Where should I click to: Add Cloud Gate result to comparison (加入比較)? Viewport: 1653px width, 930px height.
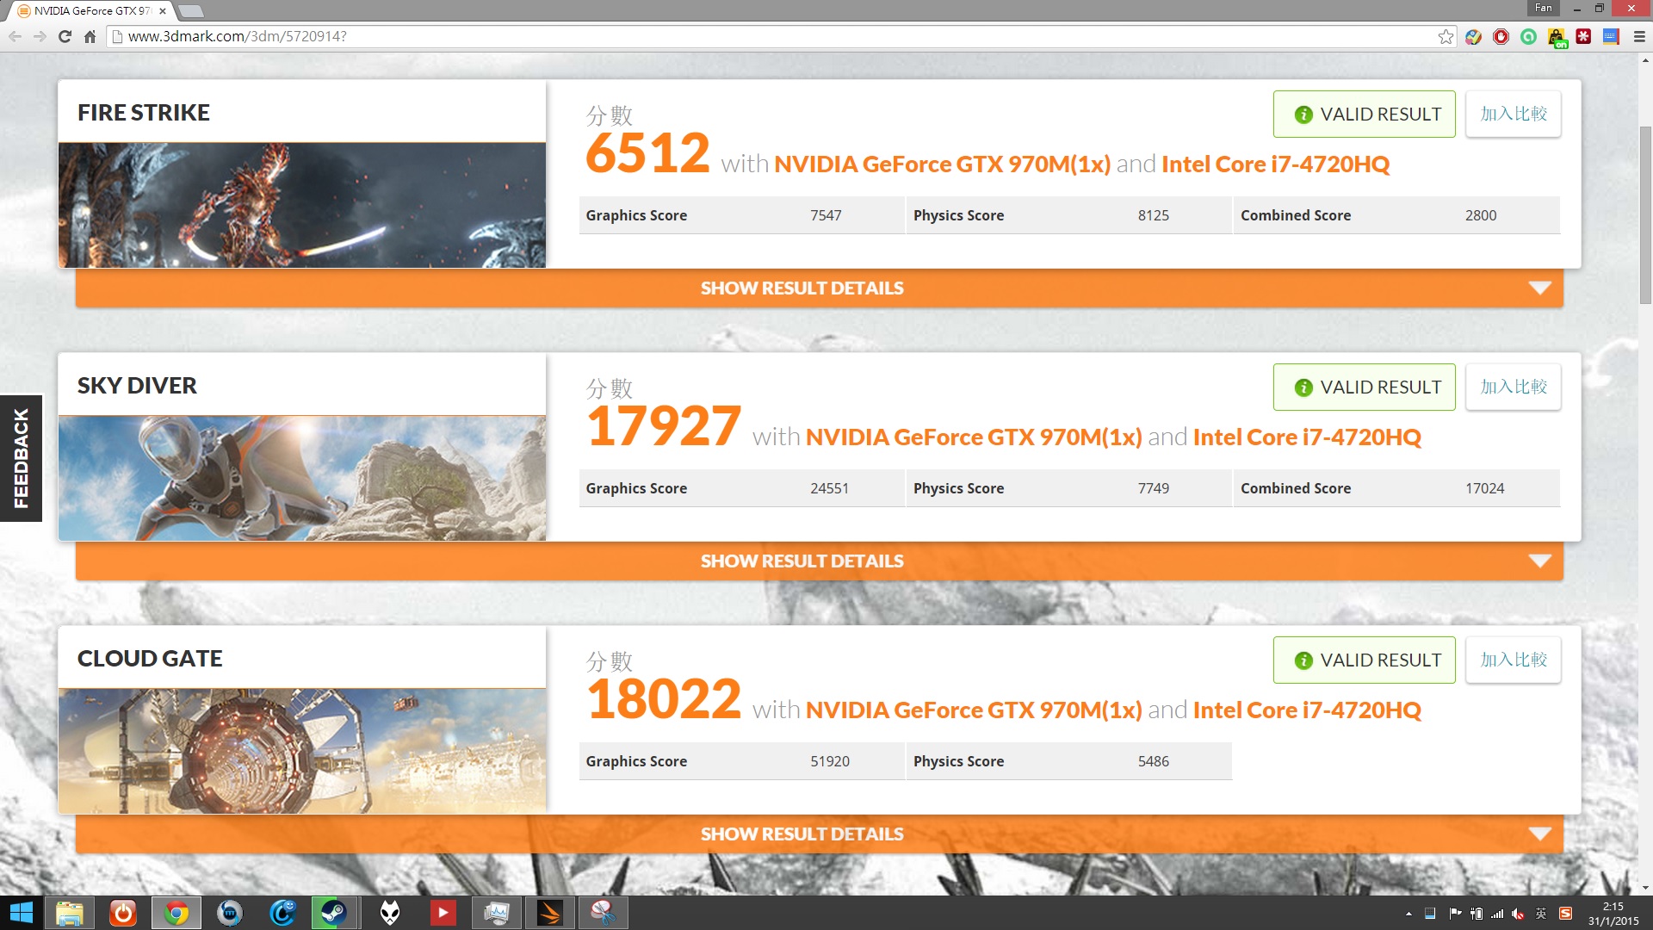click(x=1513, y=660)
